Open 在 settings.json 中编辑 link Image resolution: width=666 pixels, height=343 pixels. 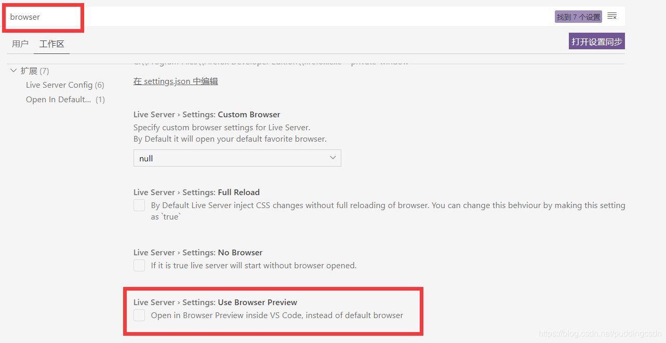pyautogui.click(x=176, y=81)
